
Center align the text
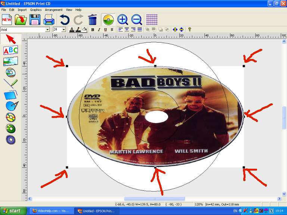(127, 29)
